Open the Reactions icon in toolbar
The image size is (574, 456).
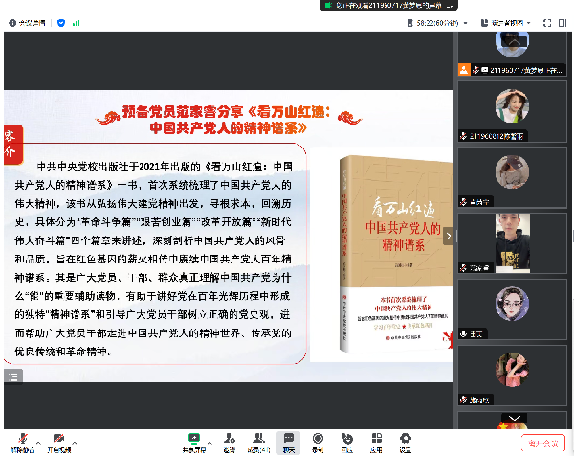pyautogui.click(x=345, y=440)
